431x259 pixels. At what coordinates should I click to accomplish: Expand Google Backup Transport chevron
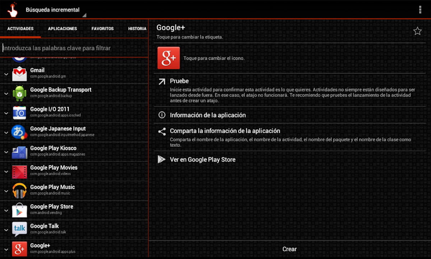pos(6,94)
